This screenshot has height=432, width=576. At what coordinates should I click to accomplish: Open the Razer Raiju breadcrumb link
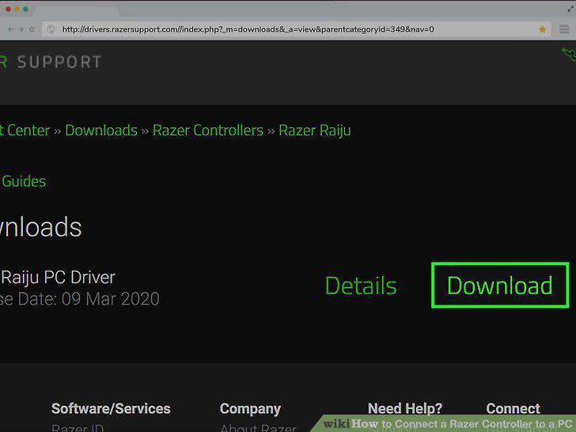point(315,131)
